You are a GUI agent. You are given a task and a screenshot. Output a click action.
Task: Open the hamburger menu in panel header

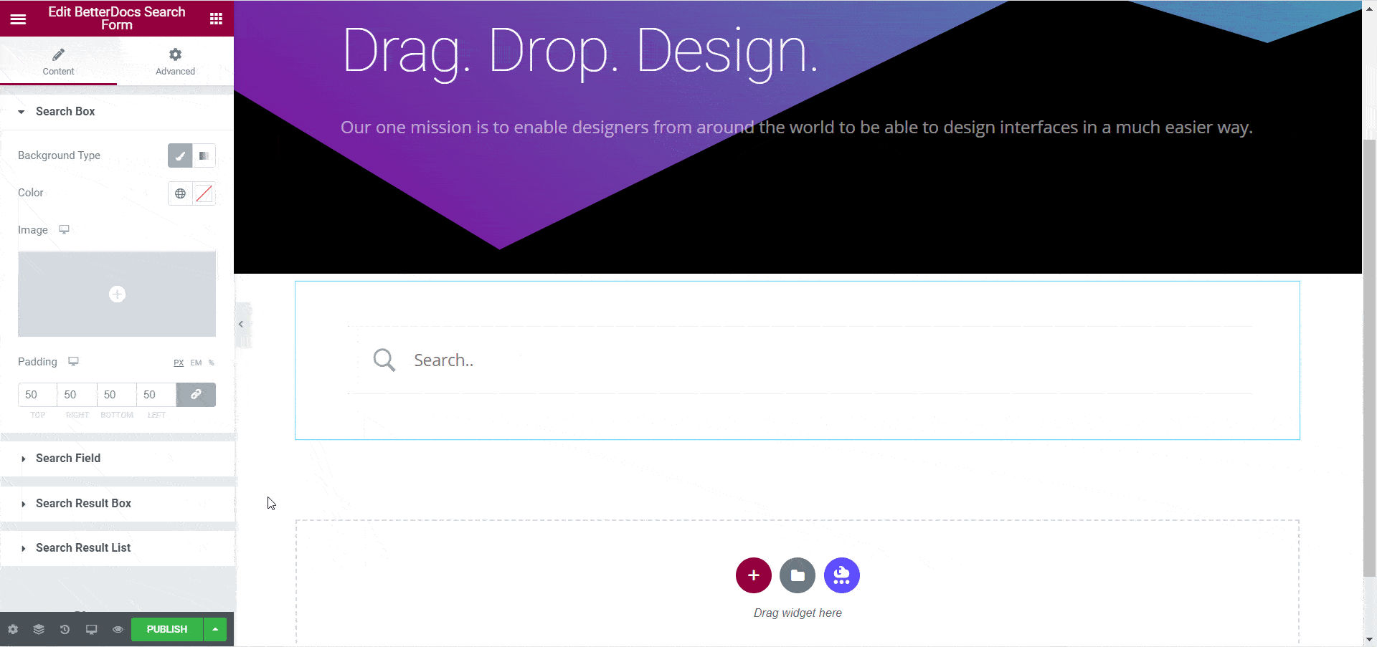point(18,18)
